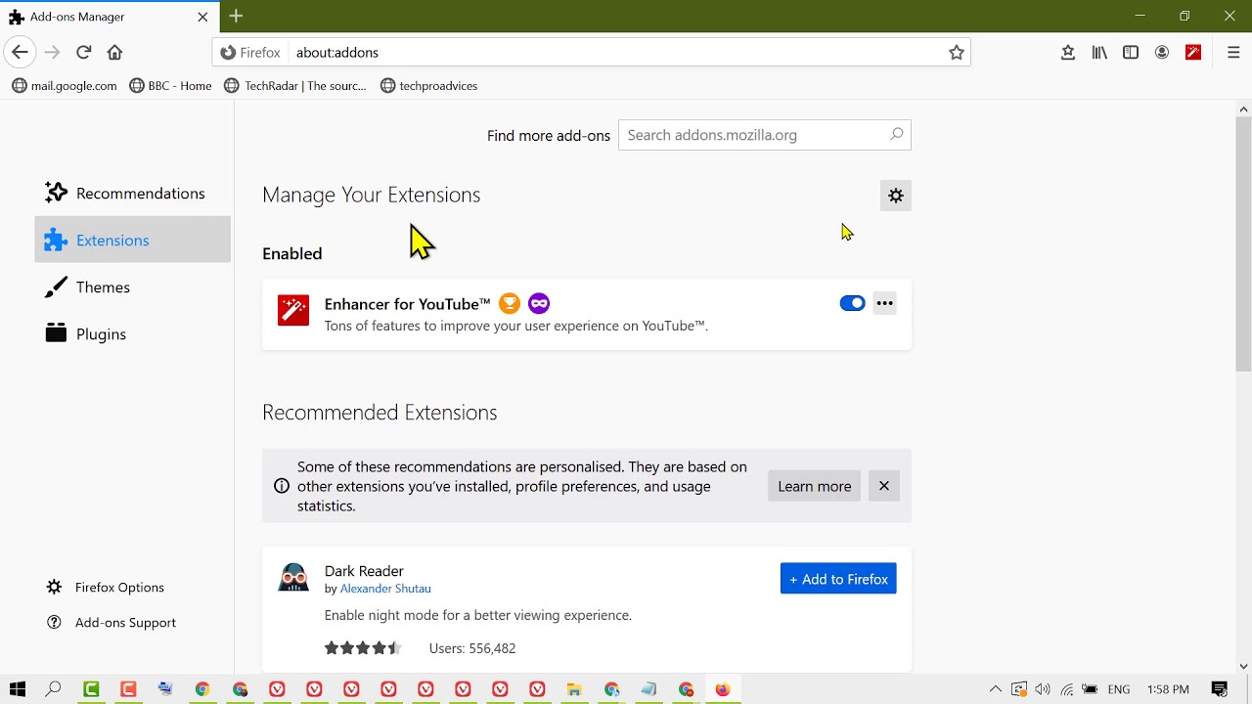Click the 1:58 PM taskbar clock
The height and width of the screenshot is (704, 1252).
click(x=1168, y=689)
